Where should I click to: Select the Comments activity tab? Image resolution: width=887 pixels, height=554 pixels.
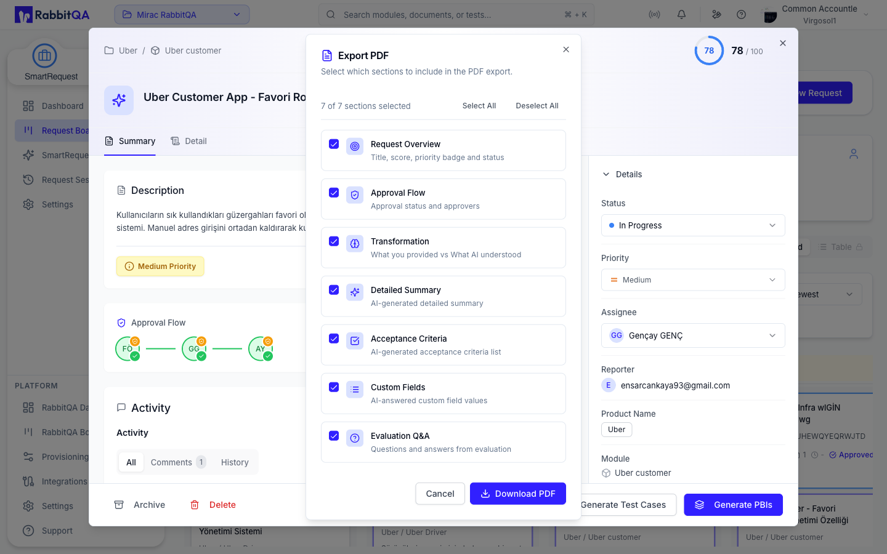(178, 462)
